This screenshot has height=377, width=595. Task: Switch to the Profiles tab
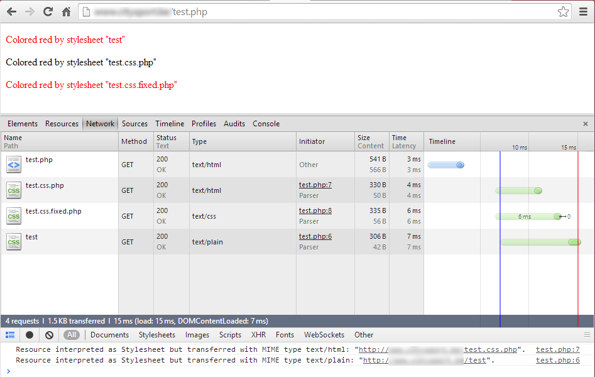click(x=204, y=124)
